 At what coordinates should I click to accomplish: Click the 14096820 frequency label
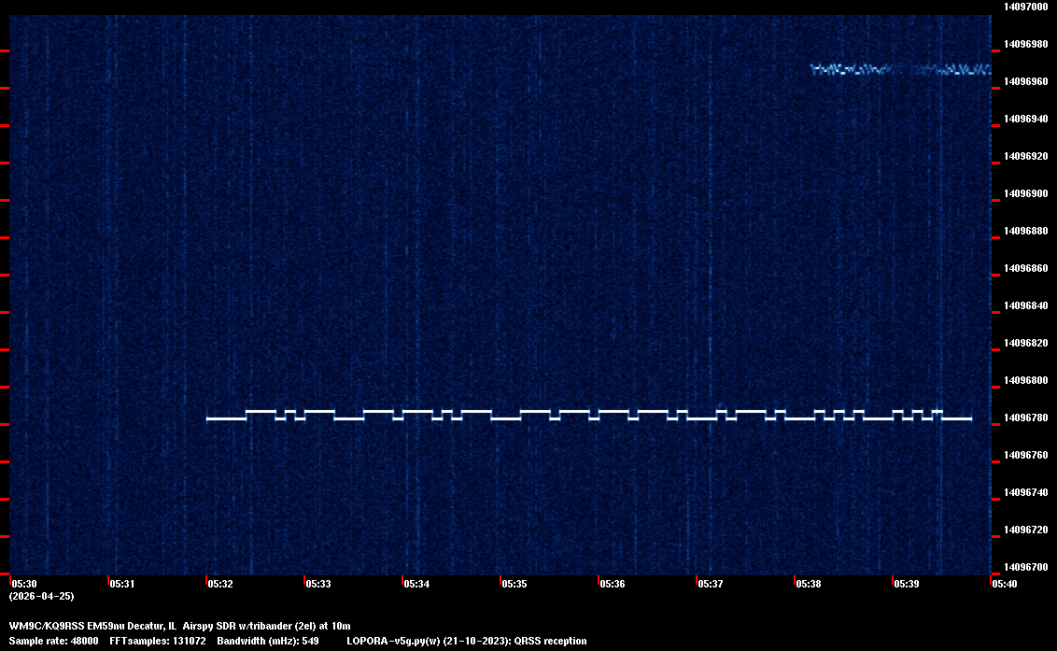[x=1025, y=343]
